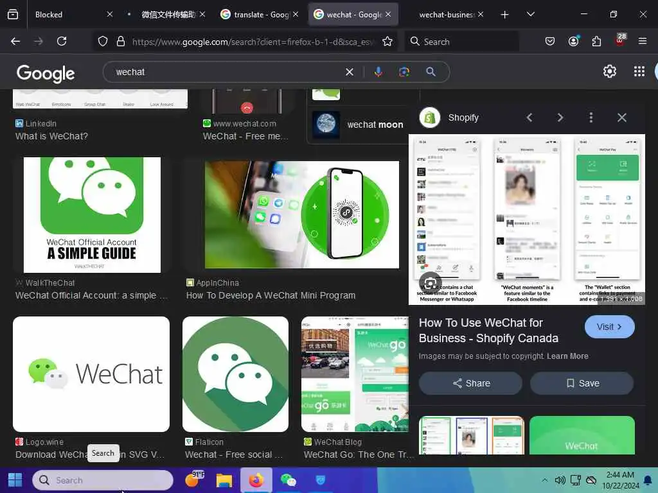Open WeChat from the taskbar
Screen dimensions: 658x493
pyautogui.click(x=289, y=480)
